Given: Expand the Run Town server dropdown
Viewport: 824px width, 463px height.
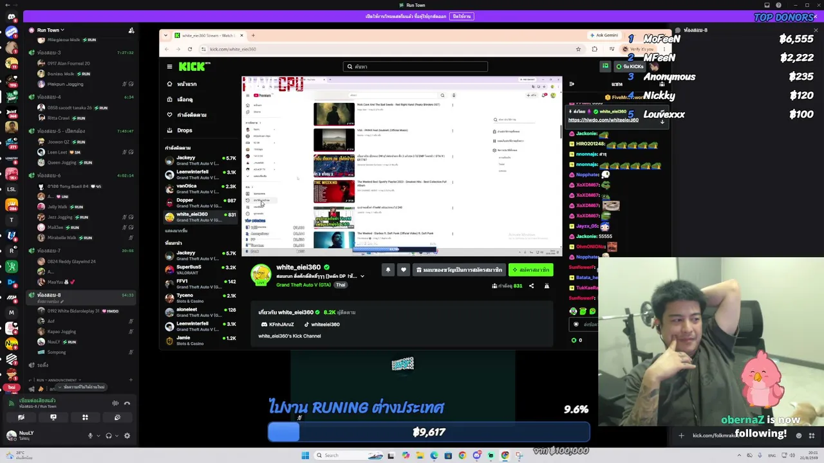Looking at the screenshot, I should pos(50,30).
